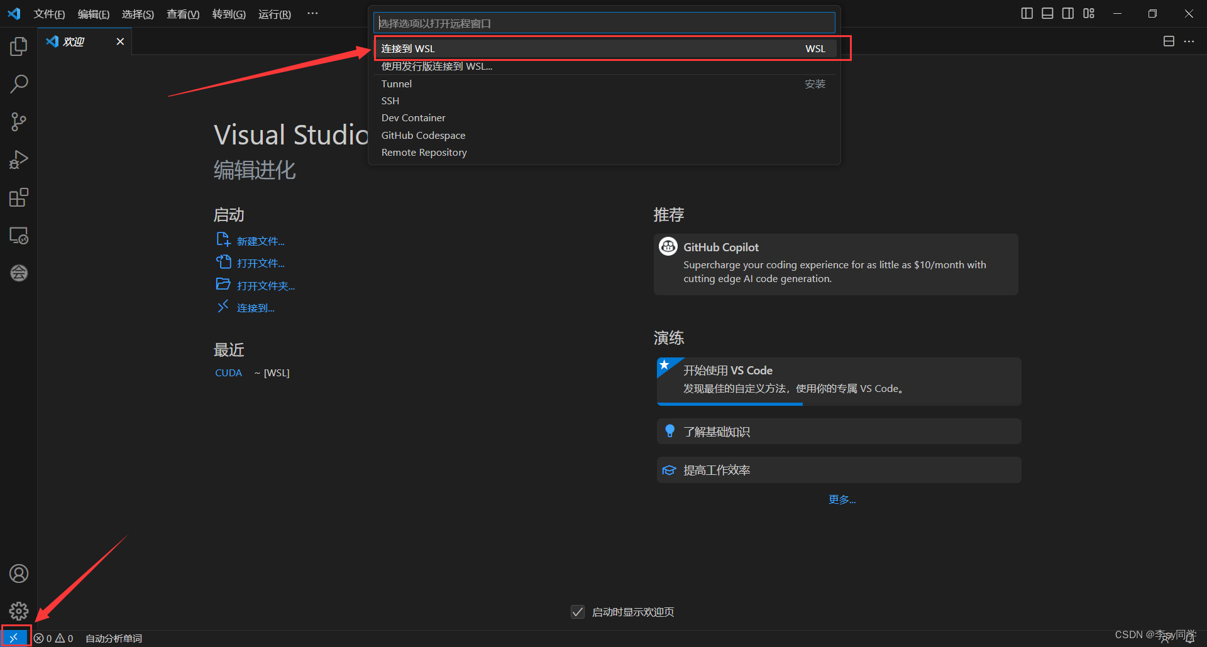Viewport: 1207px width, 647px height.
Task: Click the auto word analysis status item
Action: [114, 638]
